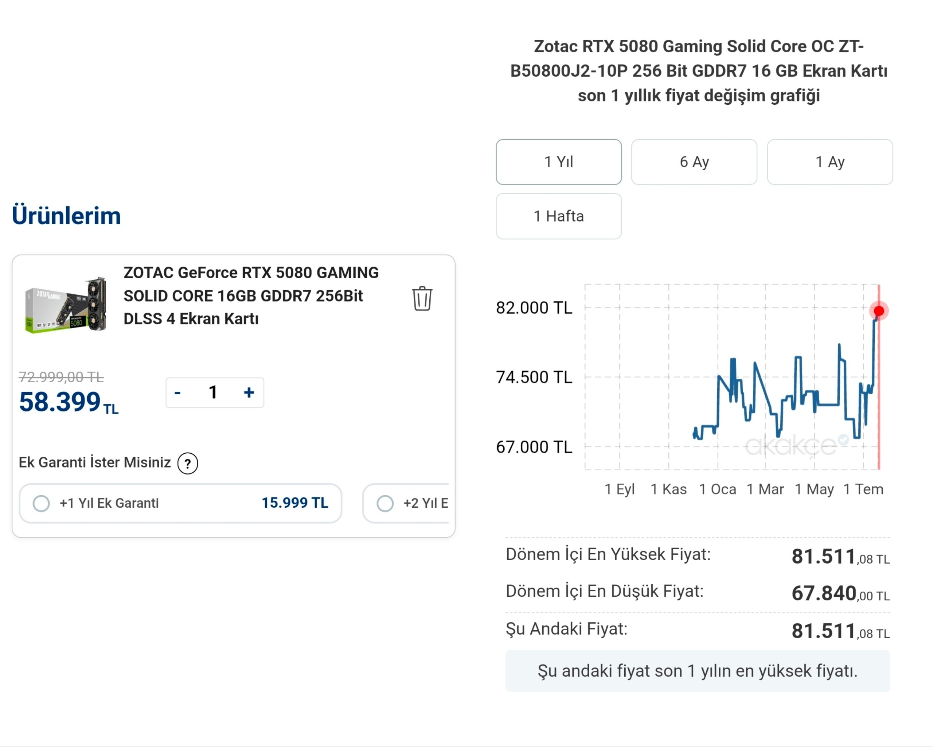Click the Dönem İçi En Düşük Fiyat label

click(605, 591)
